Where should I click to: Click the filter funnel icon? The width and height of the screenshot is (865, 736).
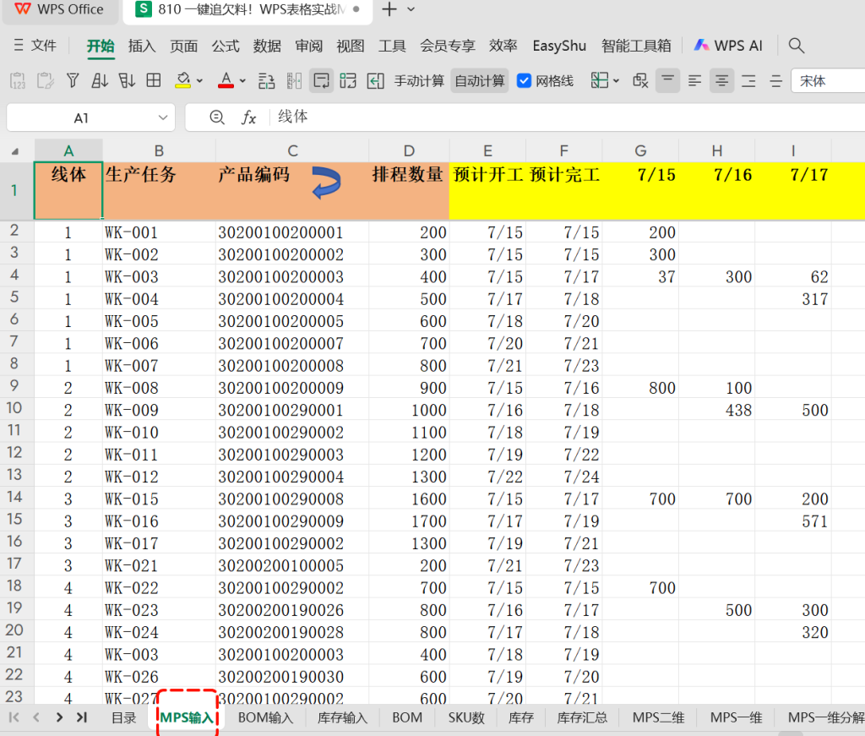coord(73,81)
